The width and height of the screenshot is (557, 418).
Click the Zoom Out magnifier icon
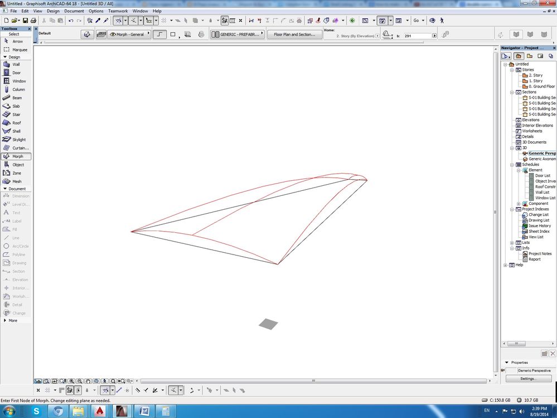pyautogui.click(x=80, y=381)
